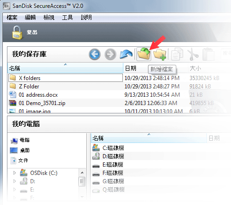Go back with the blue left arrow

pyautogui.click(x=95, y=54)
